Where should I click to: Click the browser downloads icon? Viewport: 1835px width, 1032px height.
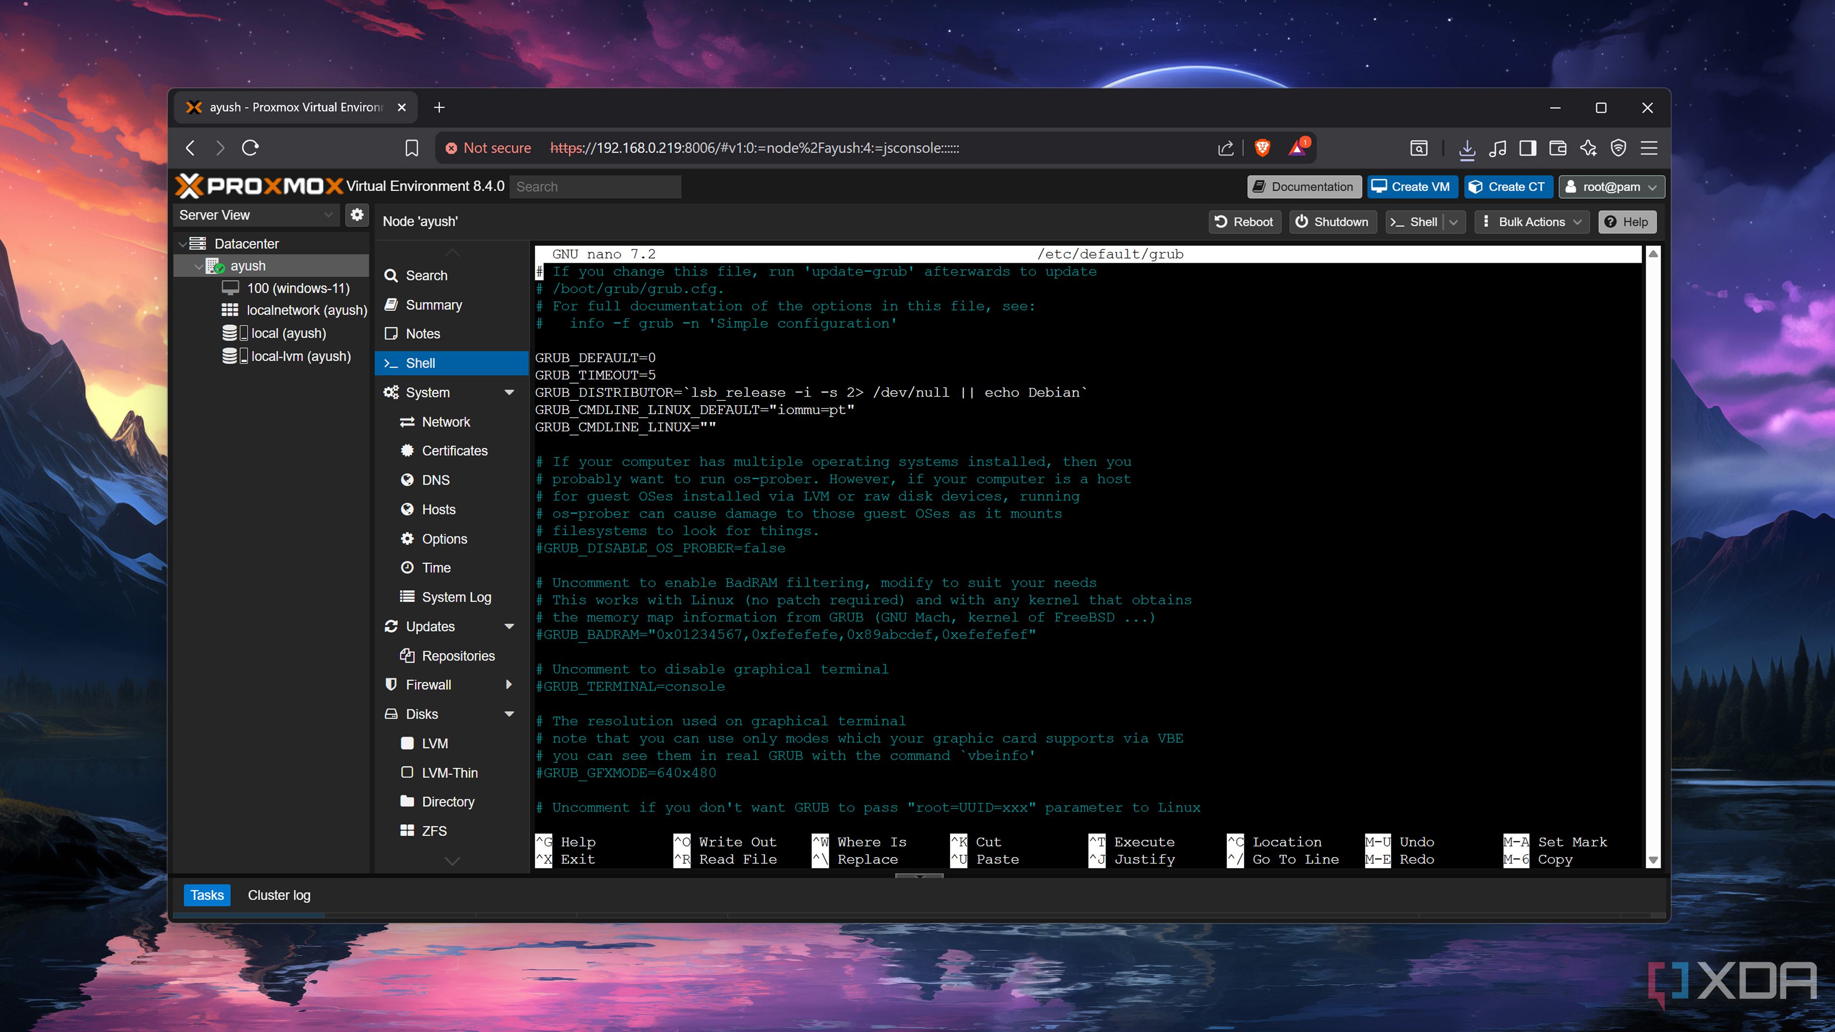1466,148
